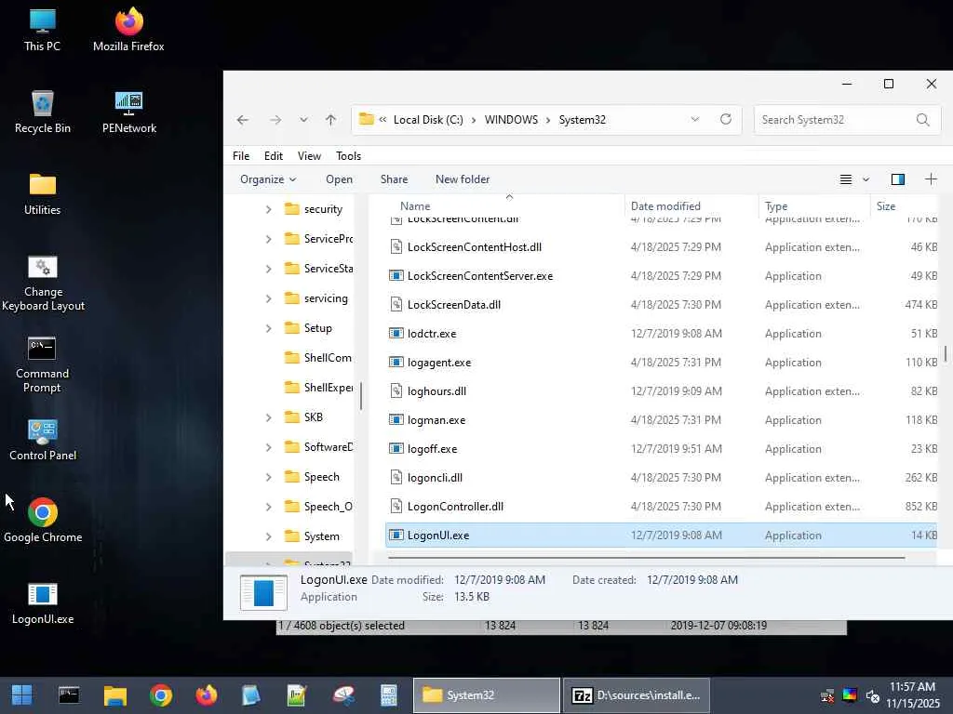Open address bar history dropdown

[x=694, y=119]
